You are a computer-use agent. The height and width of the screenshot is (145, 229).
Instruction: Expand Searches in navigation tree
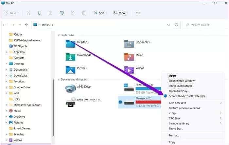coord(6,134)
